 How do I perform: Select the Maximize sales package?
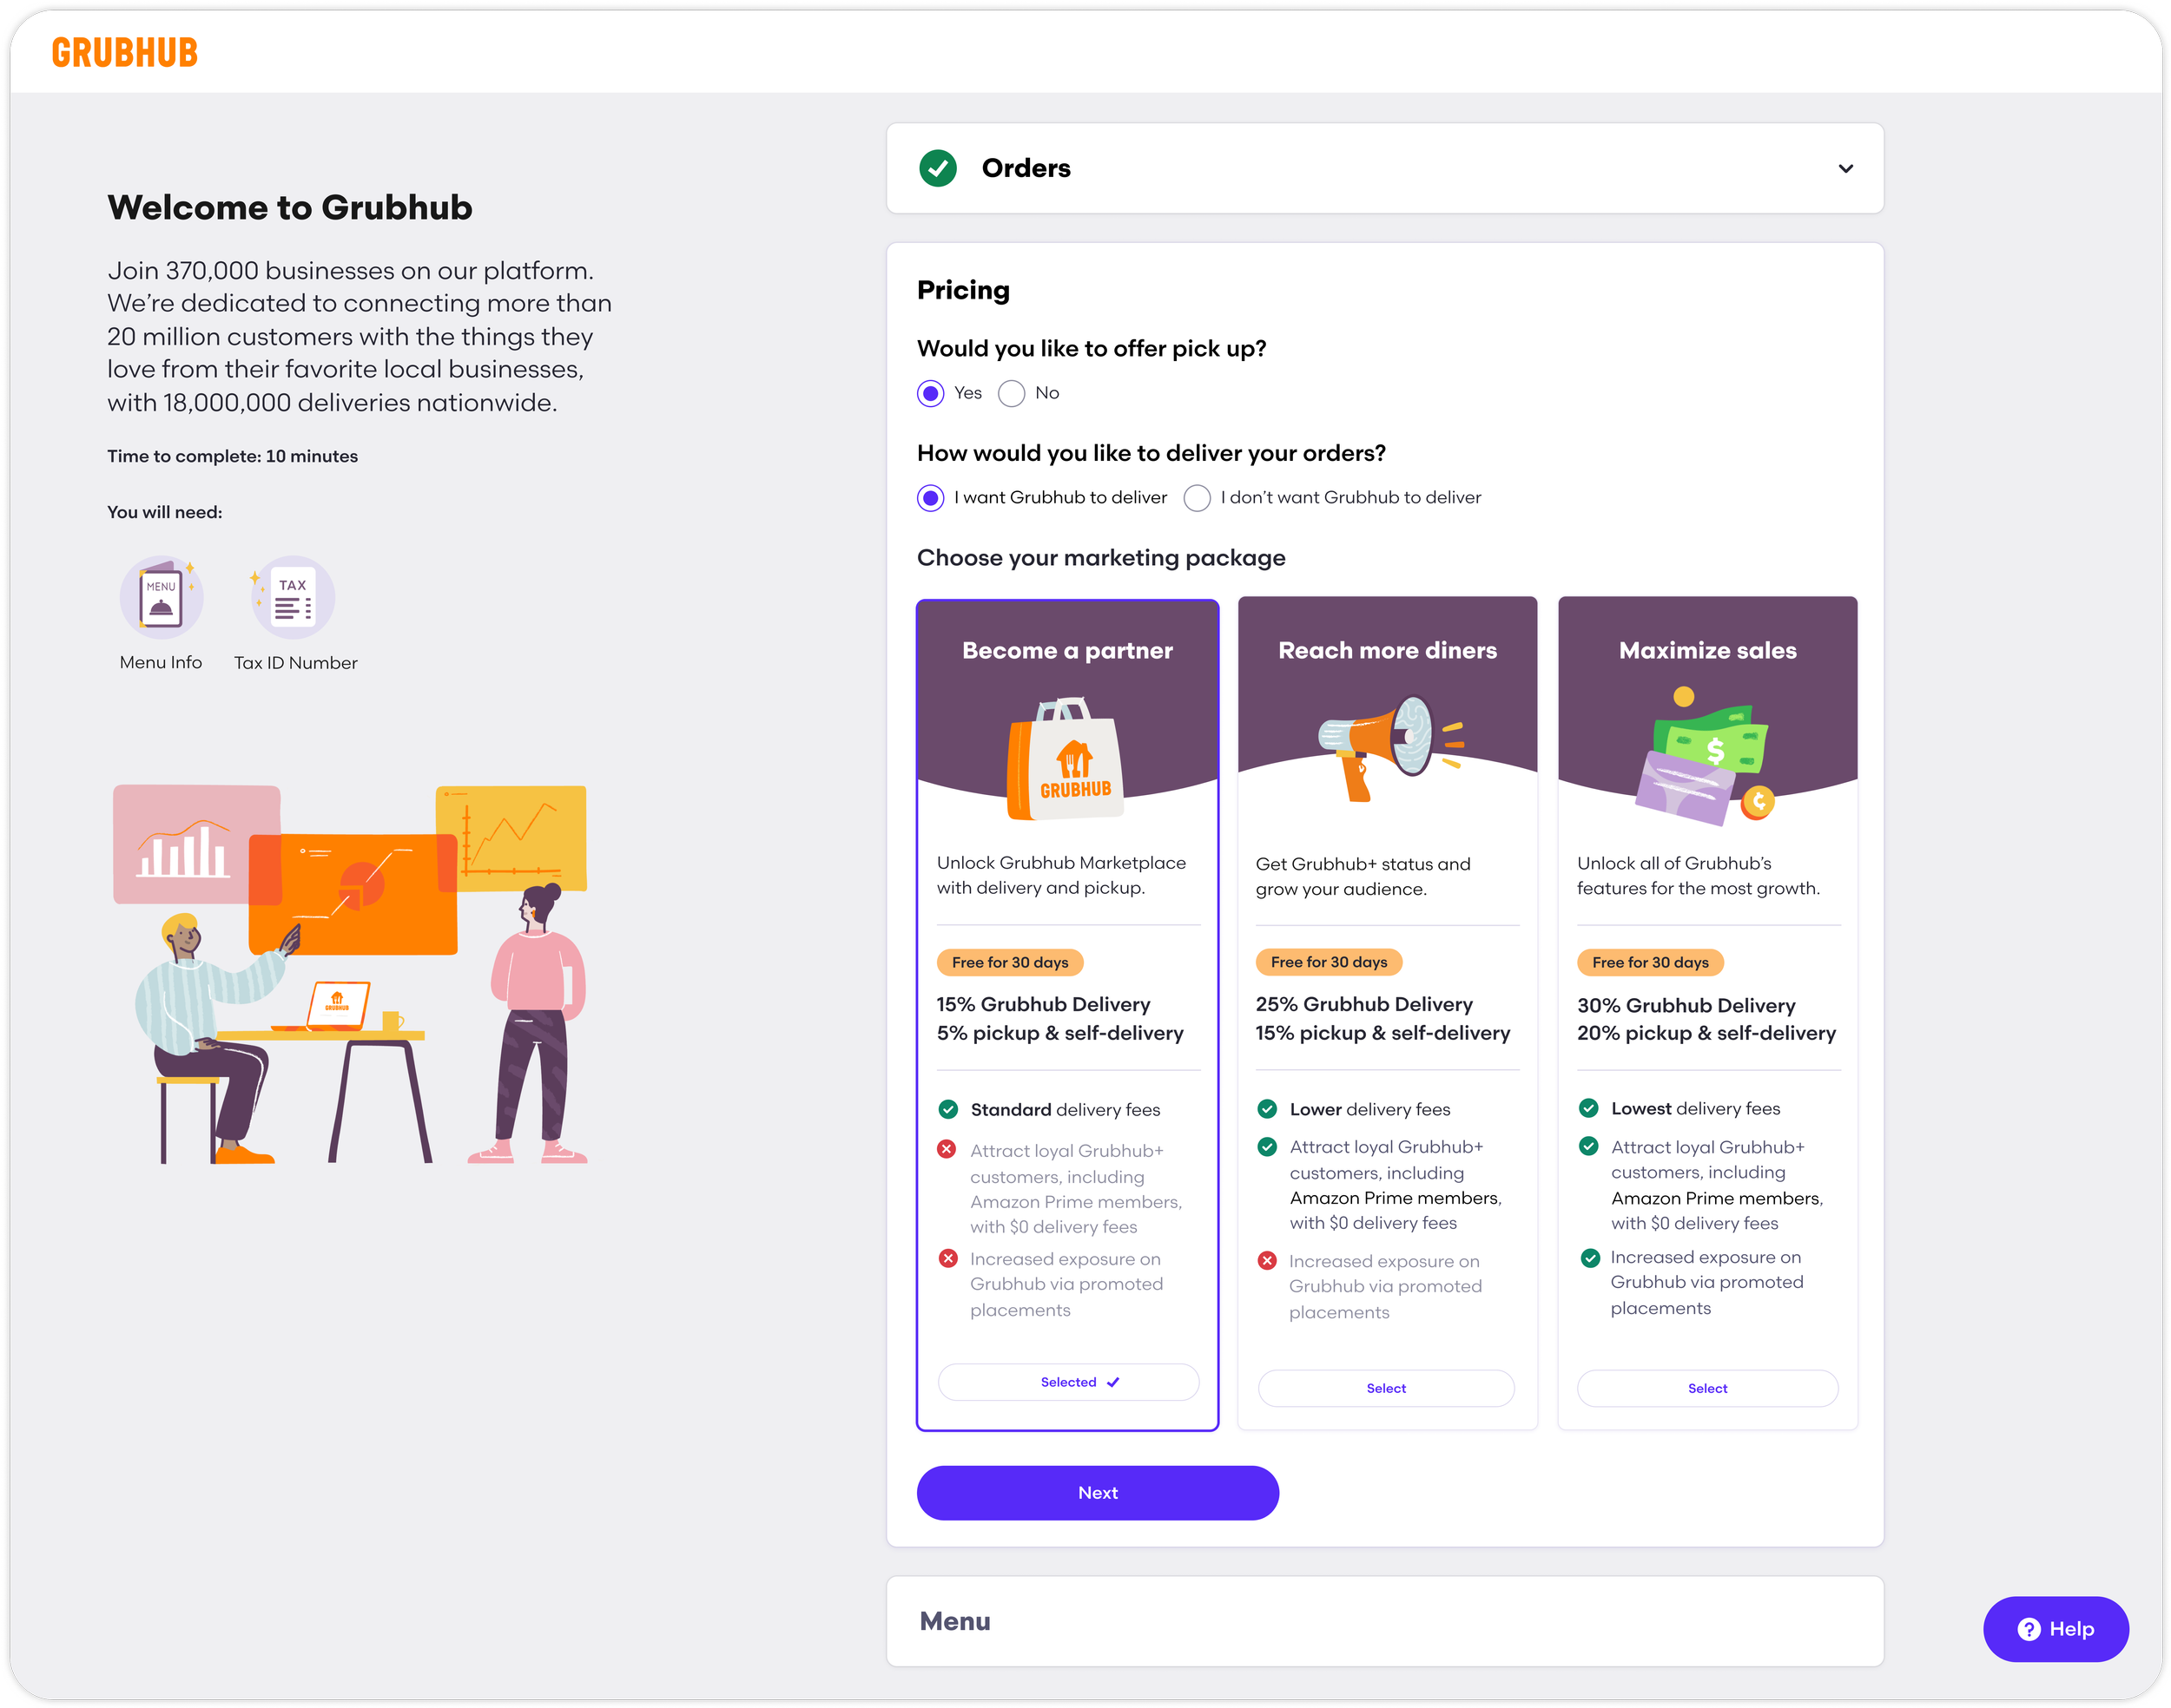click(1706, 1388)
